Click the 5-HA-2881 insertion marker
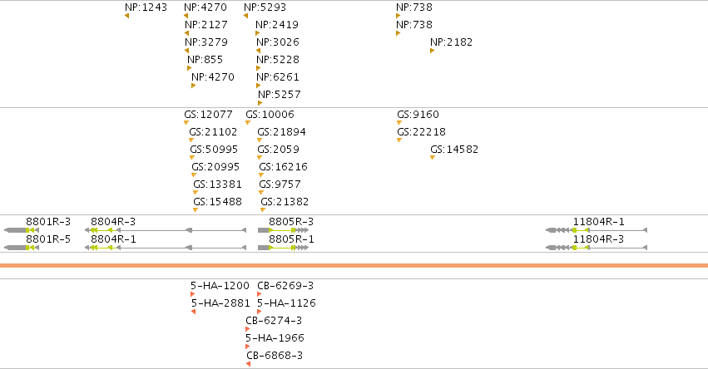 pyautogui.click(x=193, y=312)
